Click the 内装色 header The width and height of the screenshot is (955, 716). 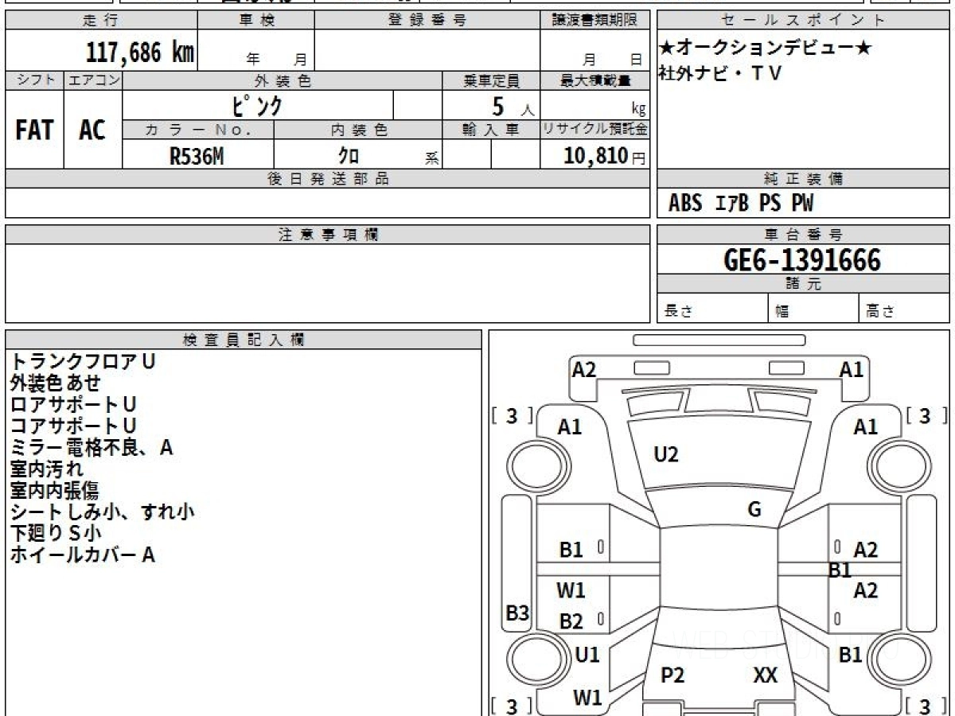click(358, 130)
